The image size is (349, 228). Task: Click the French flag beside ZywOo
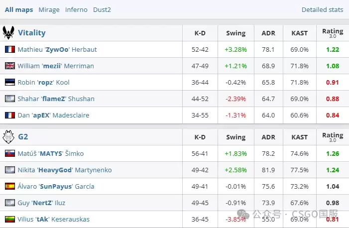tap(10, 49)
